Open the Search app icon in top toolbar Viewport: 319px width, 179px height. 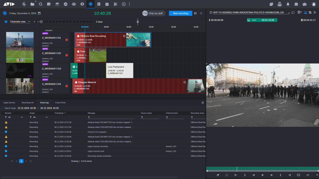tap(40, 4)
